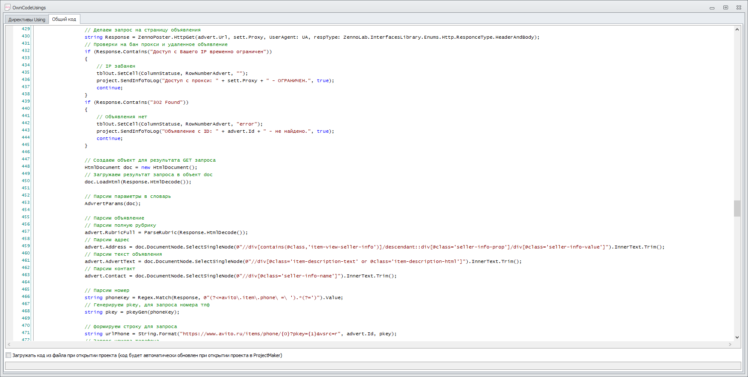The width and height of the screenshot is (748, 377).
Task: Click 'tblOut.SetCell' line with "error" argument
Action: point(179,124)
